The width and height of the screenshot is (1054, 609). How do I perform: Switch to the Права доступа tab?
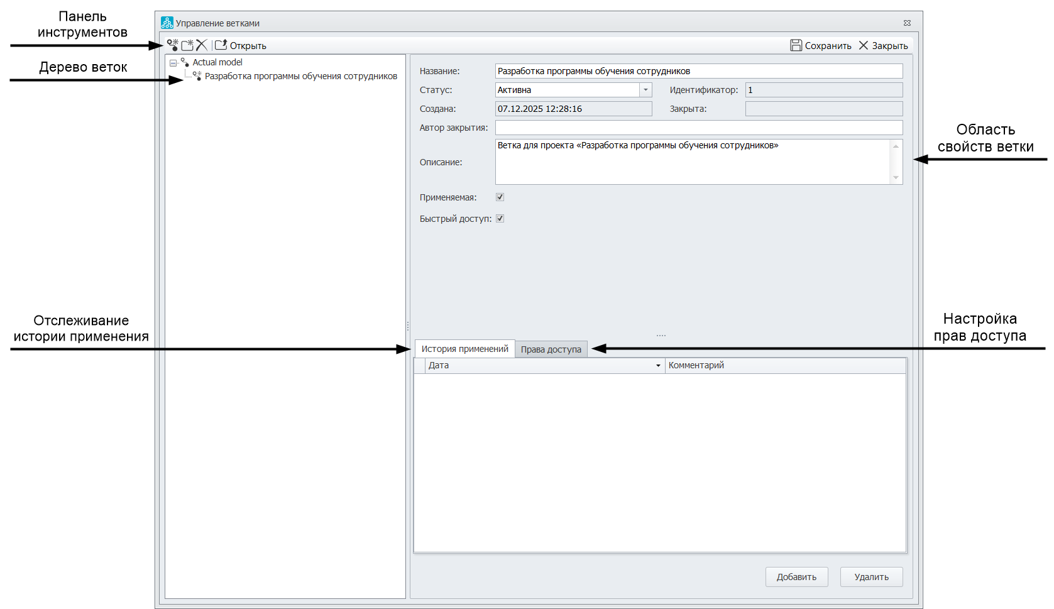(551, 349)
